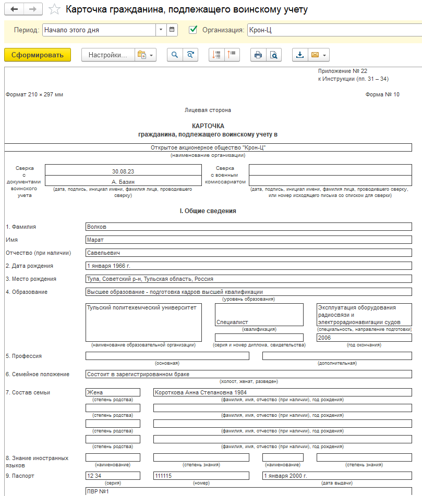The height and width of the screenshot is (496, 422).
Task: Go back with the left arrow button
Action: [x=14, y=9]
